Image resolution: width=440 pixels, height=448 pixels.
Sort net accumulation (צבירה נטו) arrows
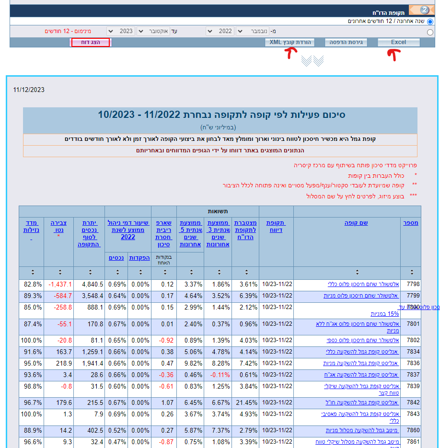click(60, 272)
